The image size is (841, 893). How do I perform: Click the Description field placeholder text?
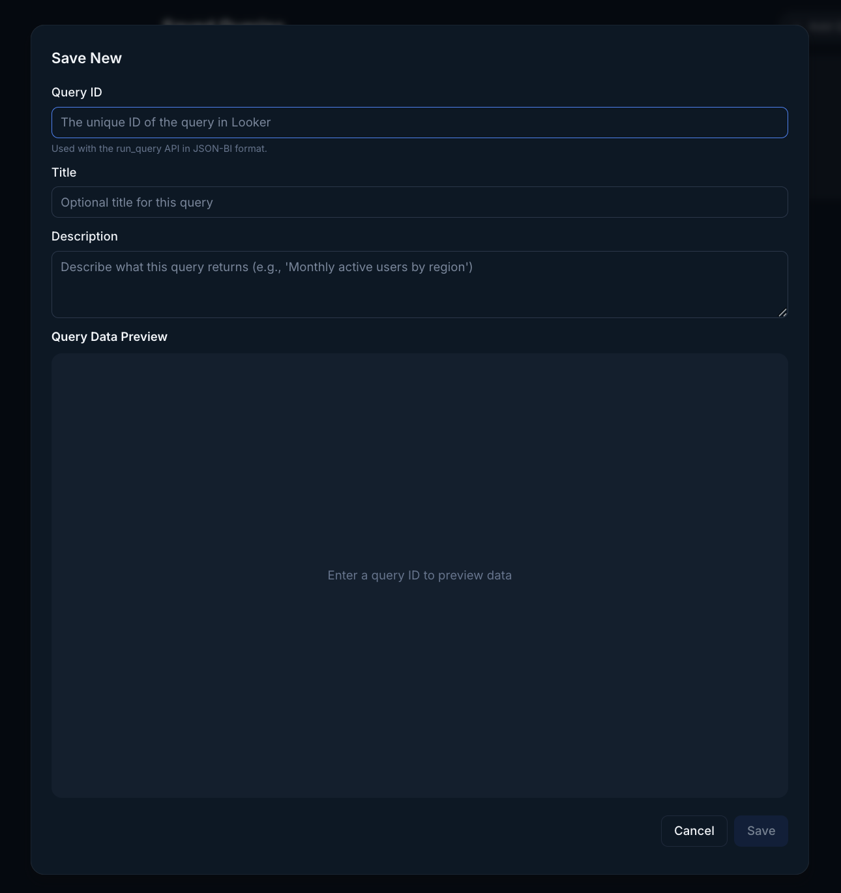(267, 267)
